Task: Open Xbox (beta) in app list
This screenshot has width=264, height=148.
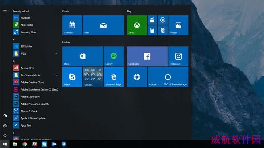Action: coord(36,25)
